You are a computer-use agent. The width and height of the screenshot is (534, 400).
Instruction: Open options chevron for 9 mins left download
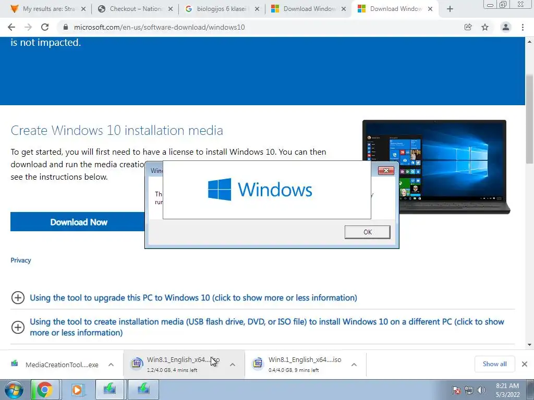click(354, 365)
